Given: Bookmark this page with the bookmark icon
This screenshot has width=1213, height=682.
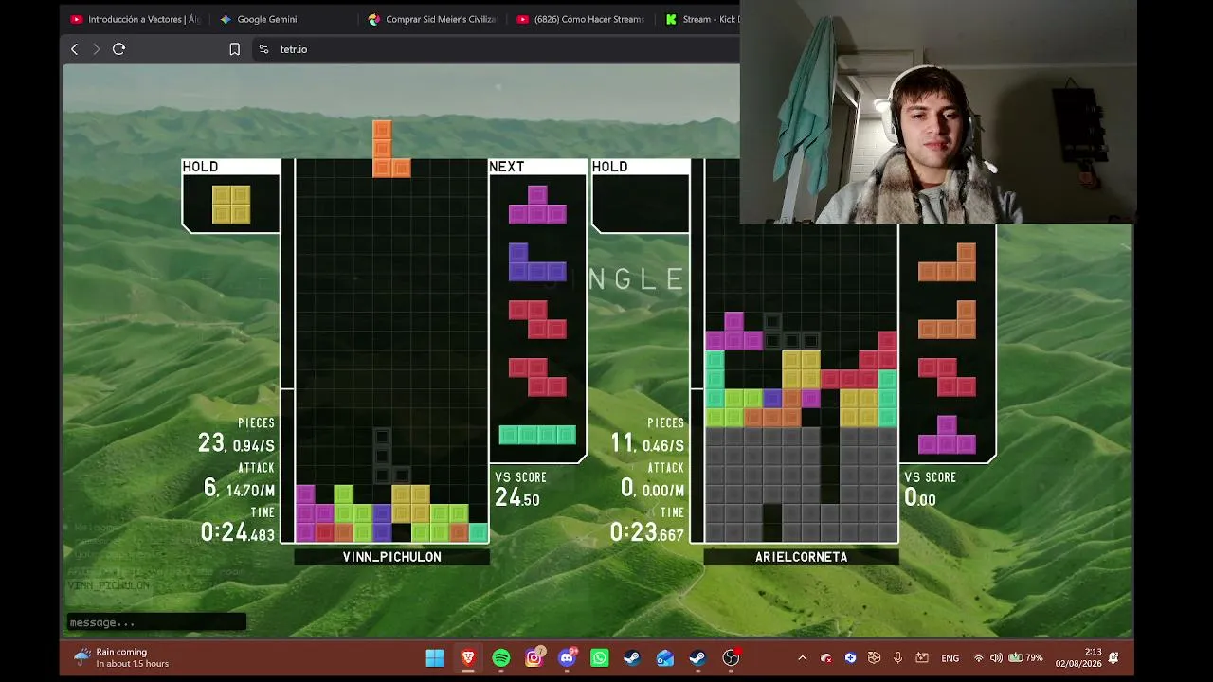Looking at the screenshot, I should [x=235, y=49].
